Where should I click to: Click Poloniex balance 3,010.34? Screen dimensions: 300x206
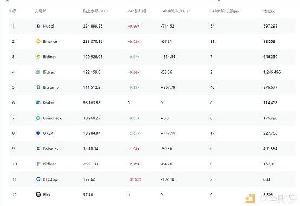tap(90, 149)
